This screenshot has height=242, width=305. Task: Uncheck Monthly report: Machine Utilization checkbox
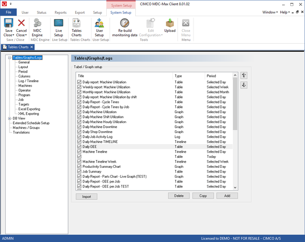[x=79, y=92]
